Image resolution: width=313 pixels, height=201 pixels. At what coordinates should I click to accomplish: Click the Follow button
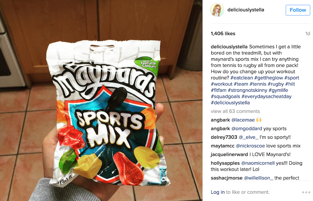(x=298, y=10)
